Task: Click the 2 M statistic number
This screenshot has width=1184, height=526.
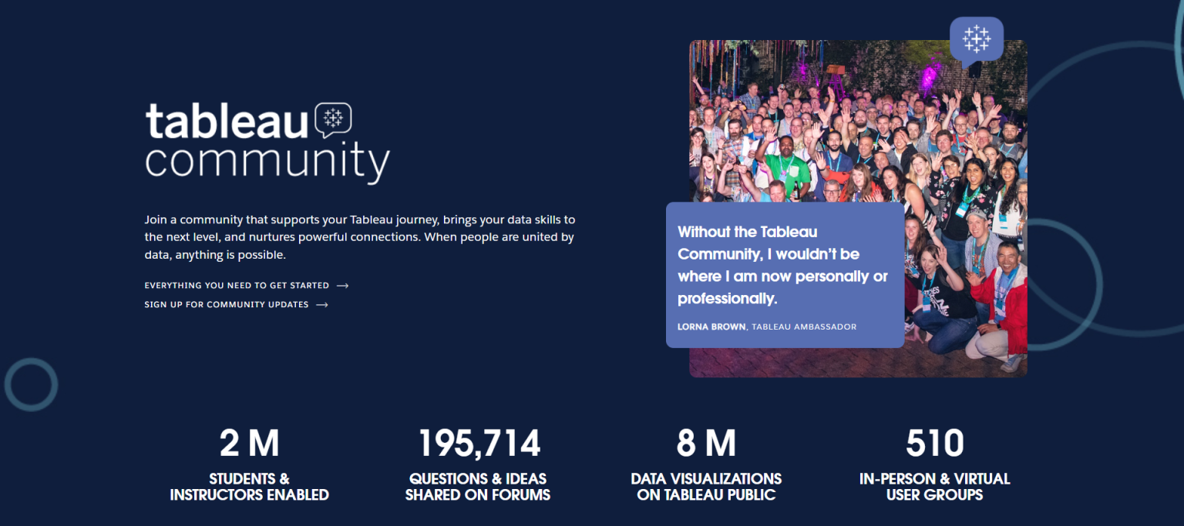Action: (249, 444)
